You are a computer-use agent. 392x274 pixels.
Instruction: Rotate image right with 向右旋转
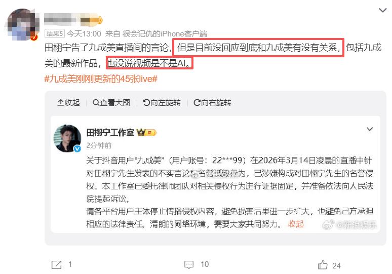(212, 102)
